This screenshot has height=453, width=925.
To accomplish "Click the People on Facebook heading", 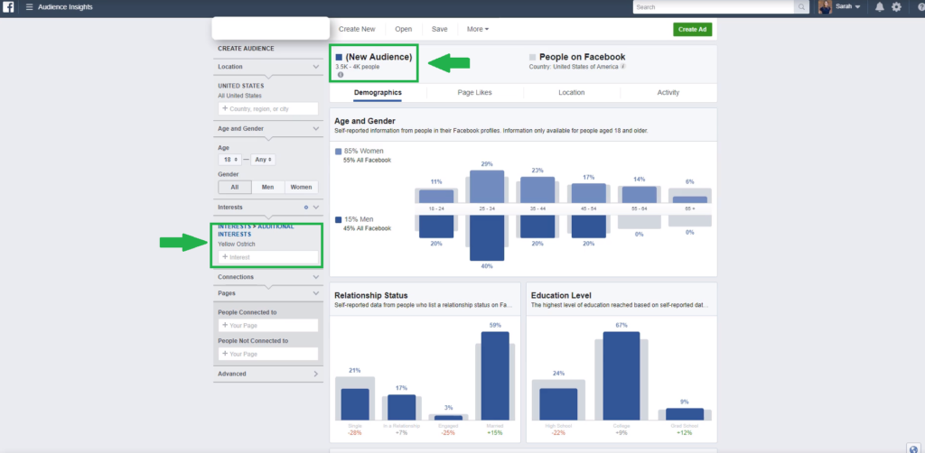I will click(x=583, y=57).
